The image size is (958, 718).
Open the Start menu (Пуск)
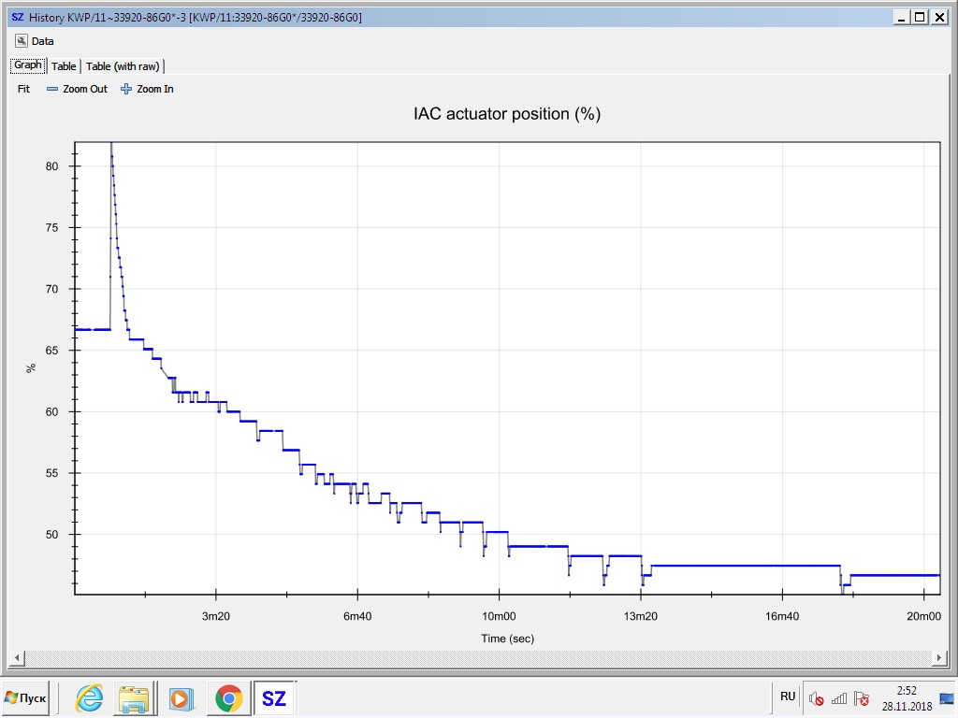coord(26,697)
